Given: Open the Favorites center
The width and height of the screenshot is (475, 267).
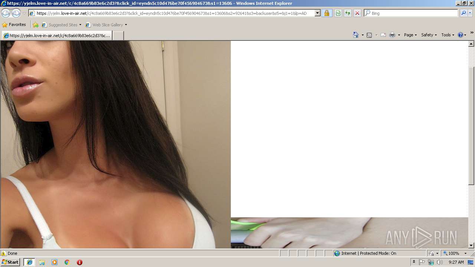Looking at the screenshot, I should click(x=14, y=25).
